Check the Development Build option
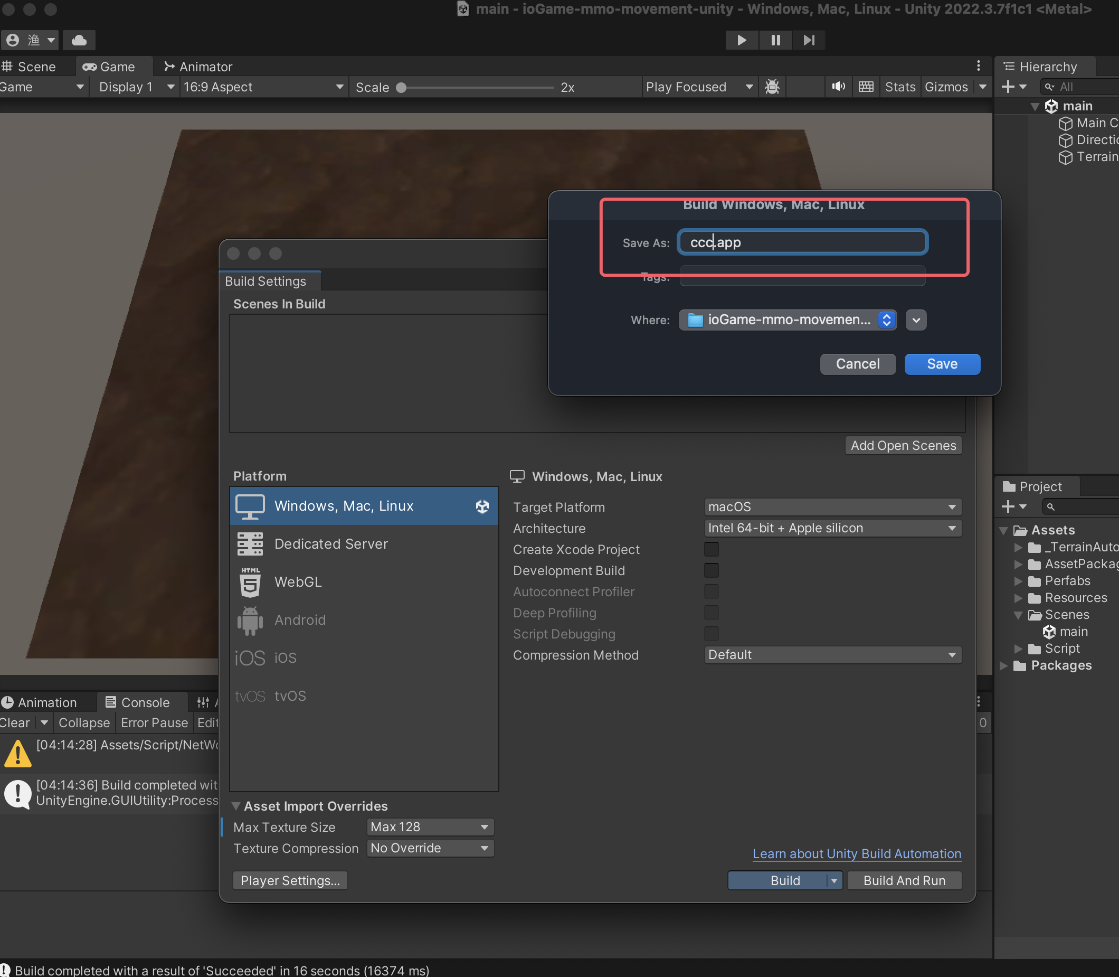 711,570
